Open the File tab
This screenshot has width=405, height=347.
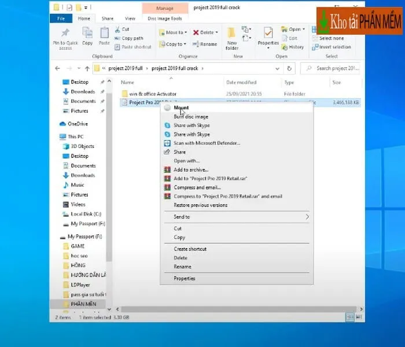click(x=61, y=19)
